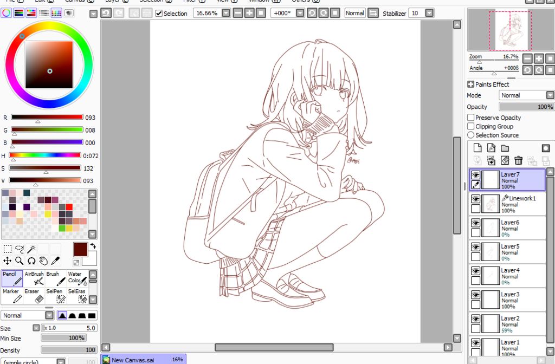Adjust the red R color slider
Image resolution: width=555 pixels, height=364 pixels.
(x=47, y=117)
